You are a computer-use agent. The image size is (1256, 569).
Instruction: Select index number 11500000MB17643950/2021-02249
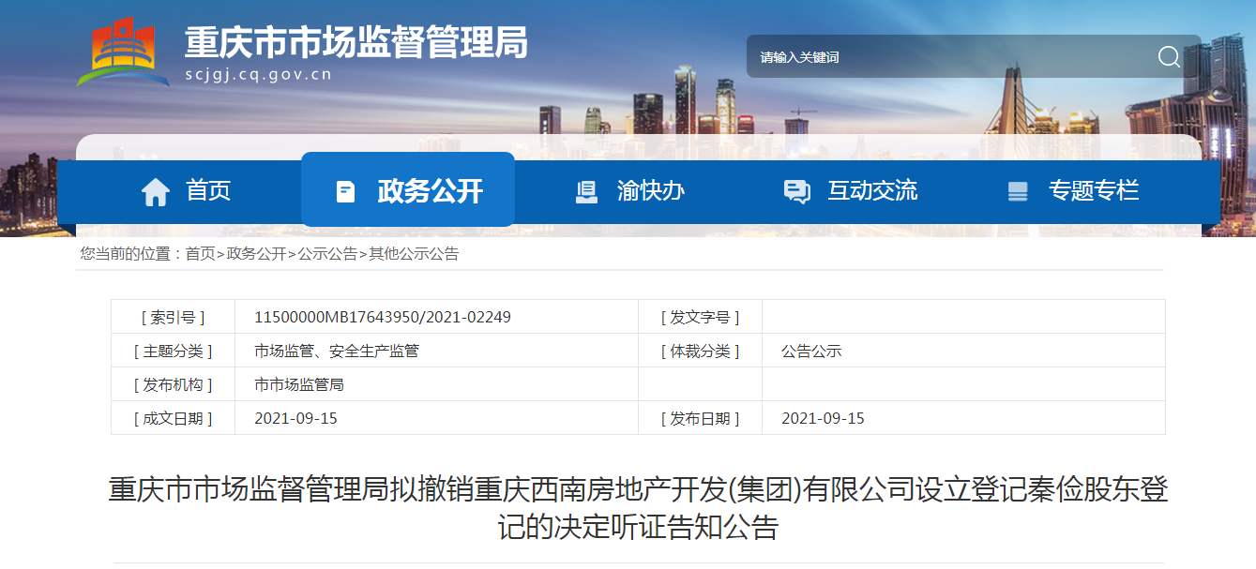(383, 318)
